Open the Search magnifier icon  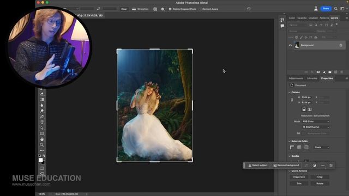[x=336, y=9]
